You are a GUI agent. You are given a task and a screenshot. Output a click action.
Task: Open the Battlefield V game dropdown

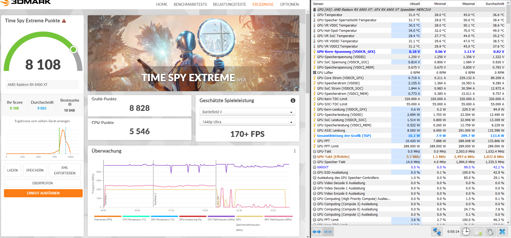coord(247,112)
